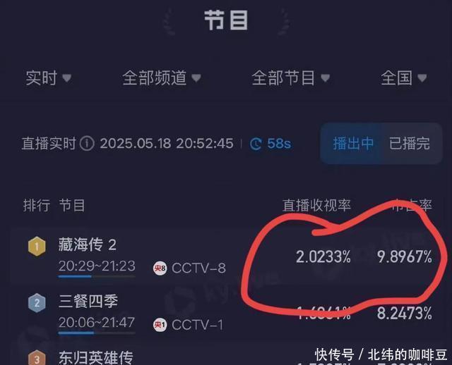The image size is (452, 365).
Task: Click the bronze rank 3 badge
Action: [37, 357]
